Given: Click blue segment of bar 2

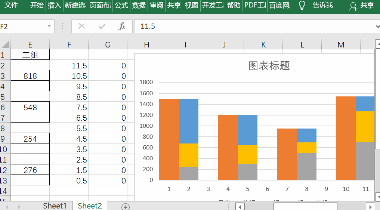Looking at the screenshot, I should (x=189, y=121).
